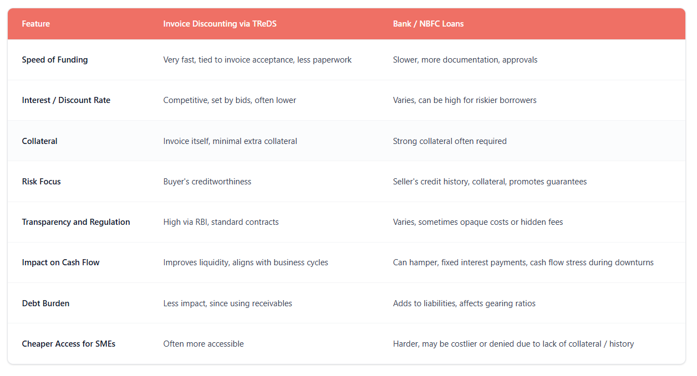Select the High via RBI cell text
The image size is (697, 376).
(221, 222)
